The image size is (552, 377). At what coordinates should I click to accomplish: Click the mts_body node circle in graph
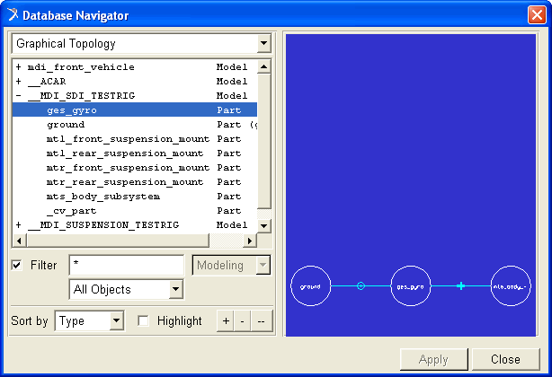pyautogui.click(x=511, y=286)
